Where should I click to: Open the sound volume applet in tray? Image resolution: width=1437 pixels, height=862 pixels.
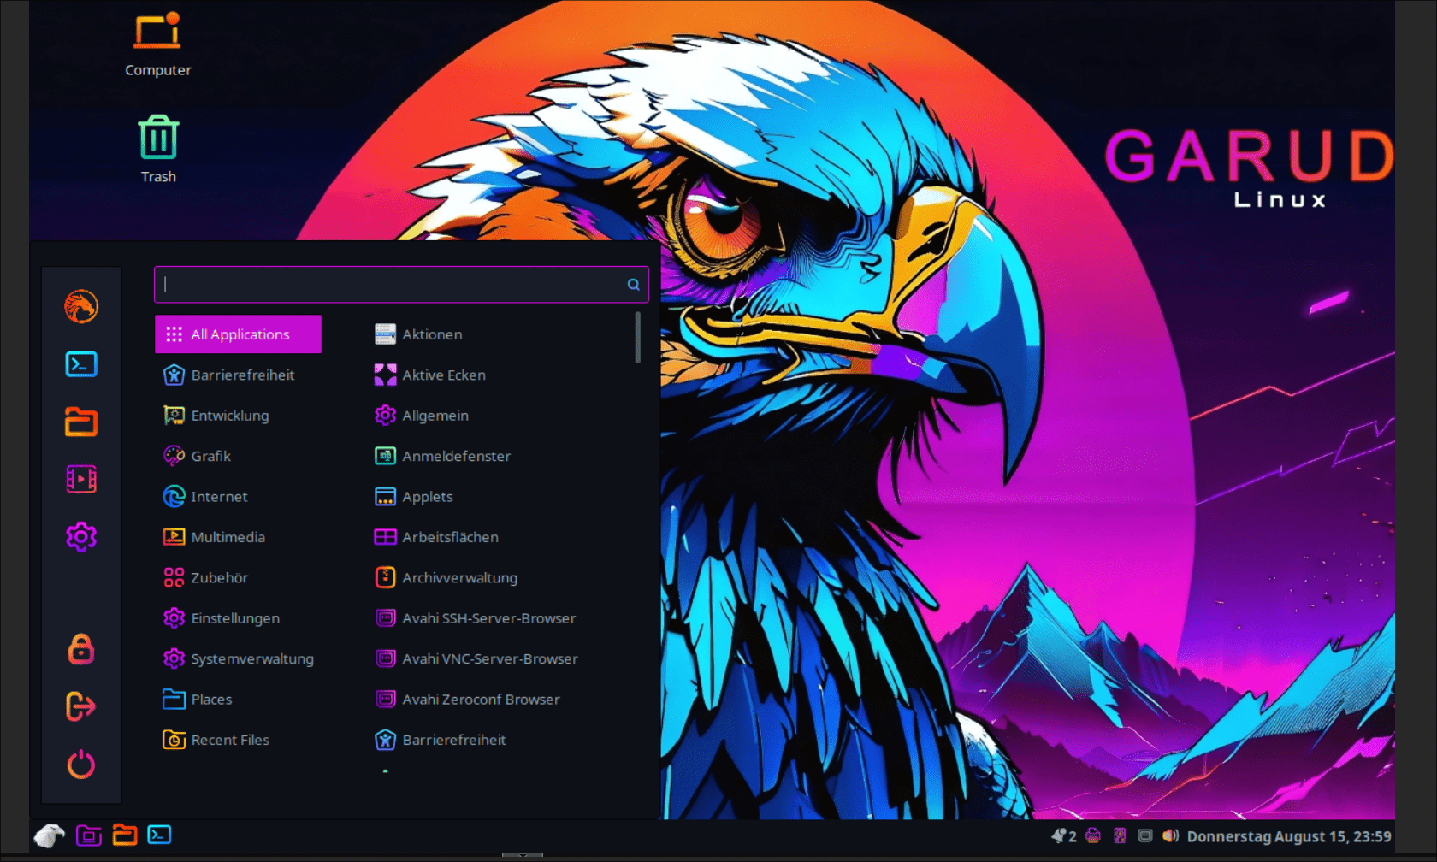1170,836
